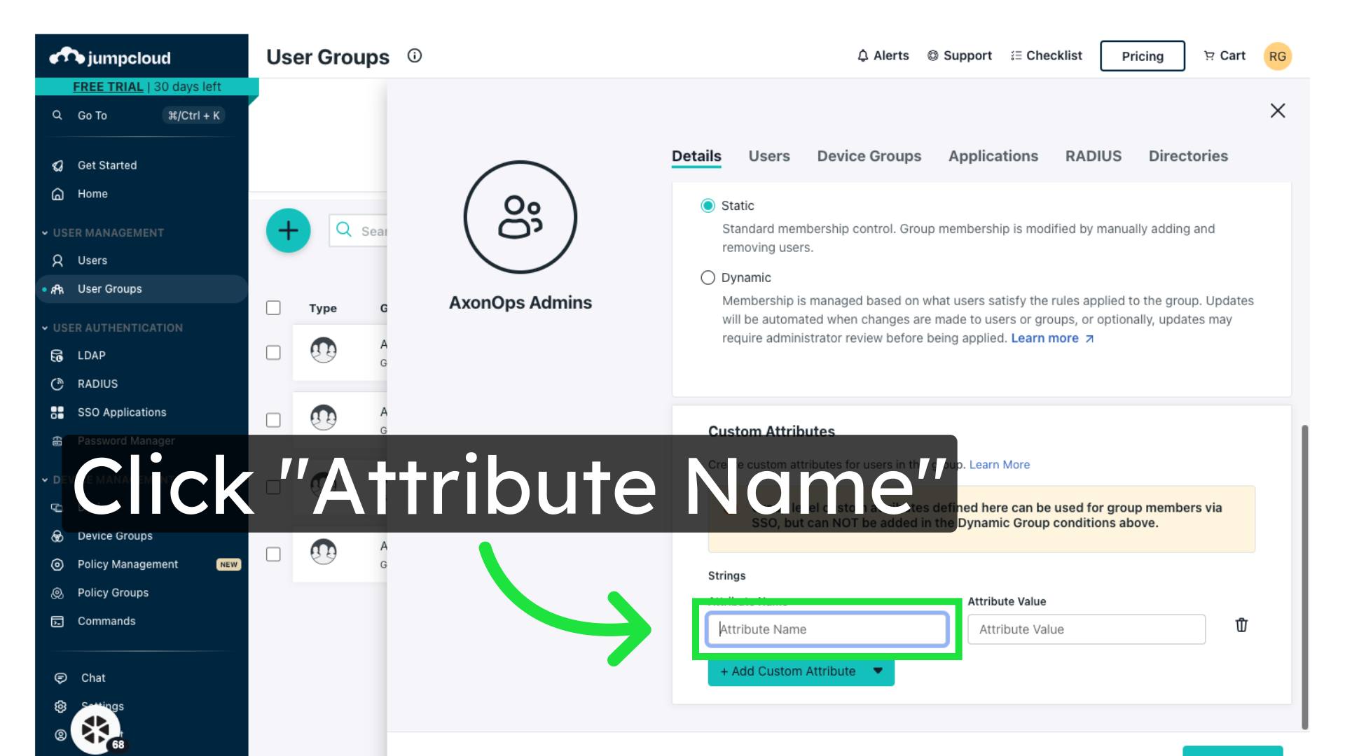Open Cart from top bar
Screen dimensions: 1345x756
pos(1224,56)
